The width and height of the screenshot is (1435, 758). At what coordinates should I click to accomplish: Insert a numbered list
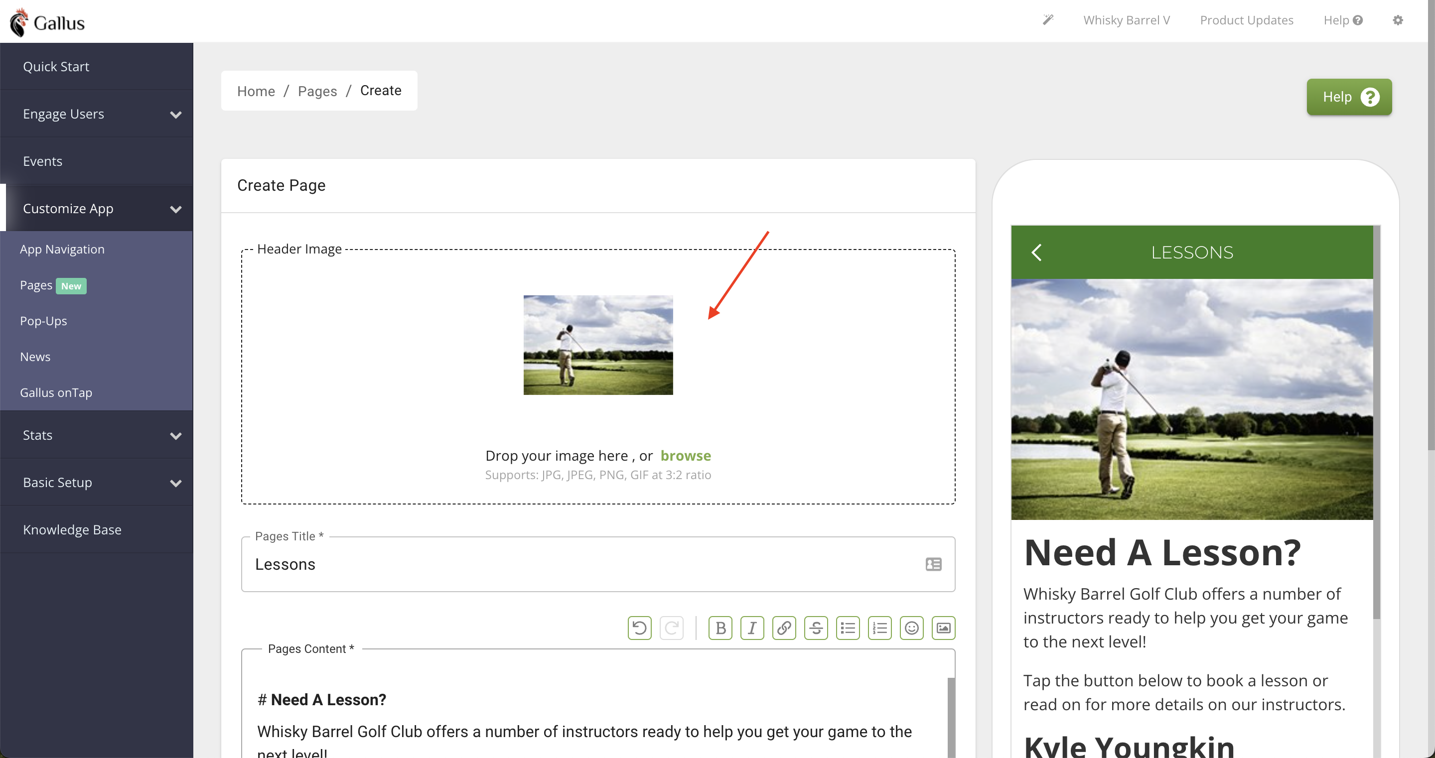click(x=879, y=628)
